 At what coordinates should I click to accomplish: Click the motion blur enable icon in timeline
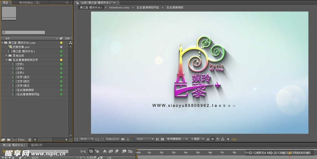116,151
